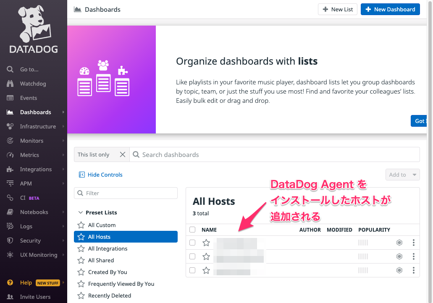Star the All Integrations preset list

pyautogui.click(x=81, y=248)
